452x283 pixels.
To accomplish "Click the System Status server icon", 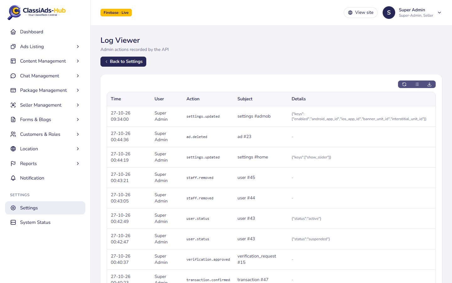I will [x=13, y=222].
